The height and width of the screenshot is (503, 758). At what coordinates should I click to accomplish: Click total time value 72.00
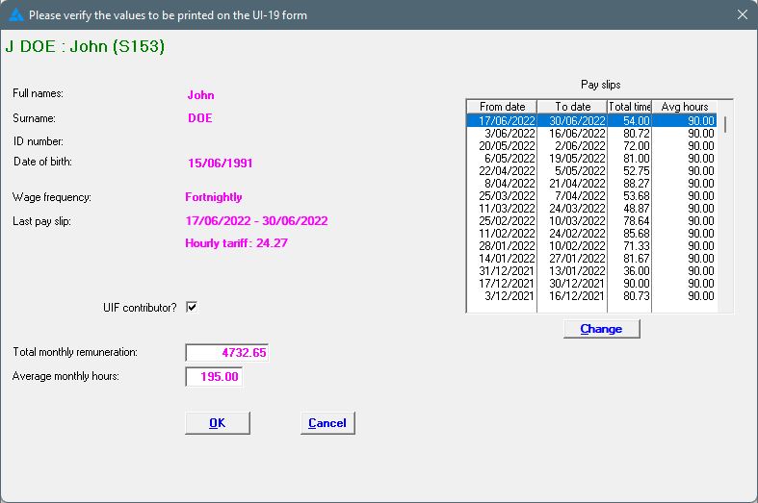tap(637, 146)
